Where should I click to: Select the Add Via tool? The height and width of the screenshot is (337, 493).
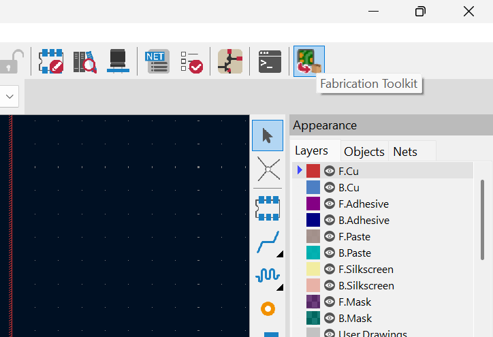click(x=268, y=309)
